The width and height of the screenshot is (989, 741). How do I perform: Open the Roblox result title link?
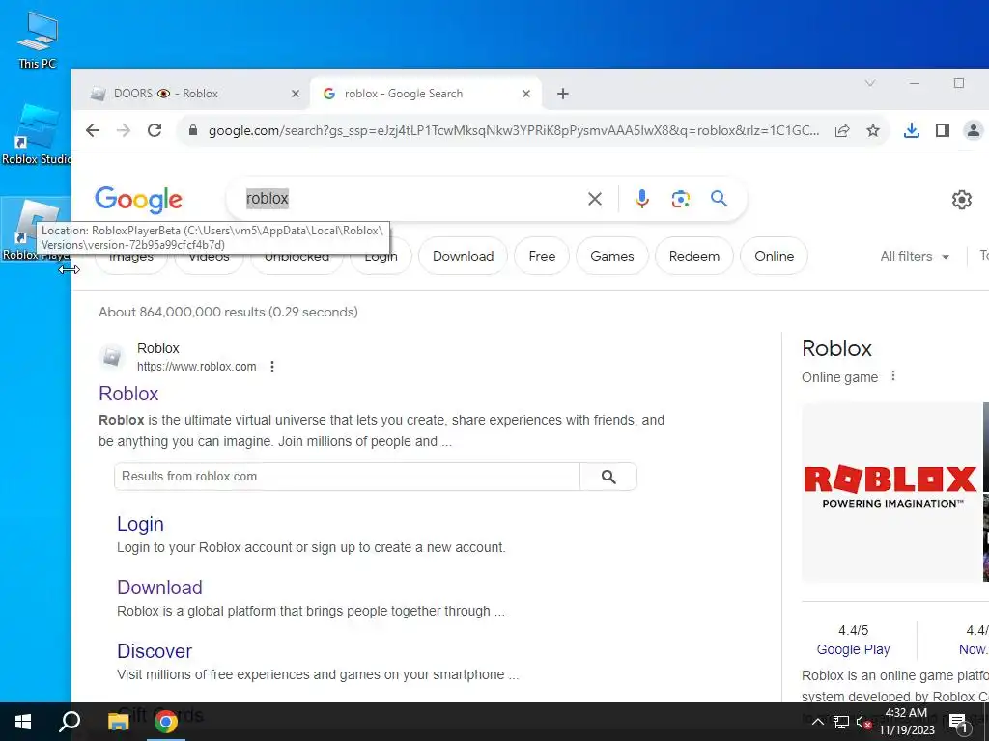pos(128,394)
